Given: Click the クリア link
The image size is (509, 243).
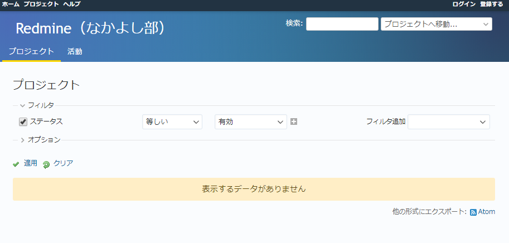Looking at the screenshot, I should [64, 163].
